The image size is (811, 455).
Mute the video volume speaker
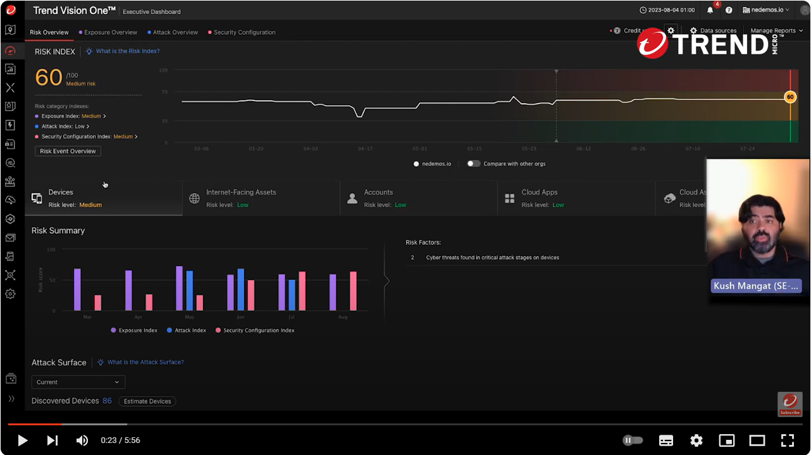click(82, 440)
